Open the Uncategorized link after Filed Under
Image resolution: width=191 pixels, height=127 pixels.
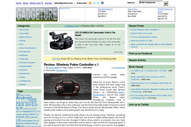click(61, 70)
